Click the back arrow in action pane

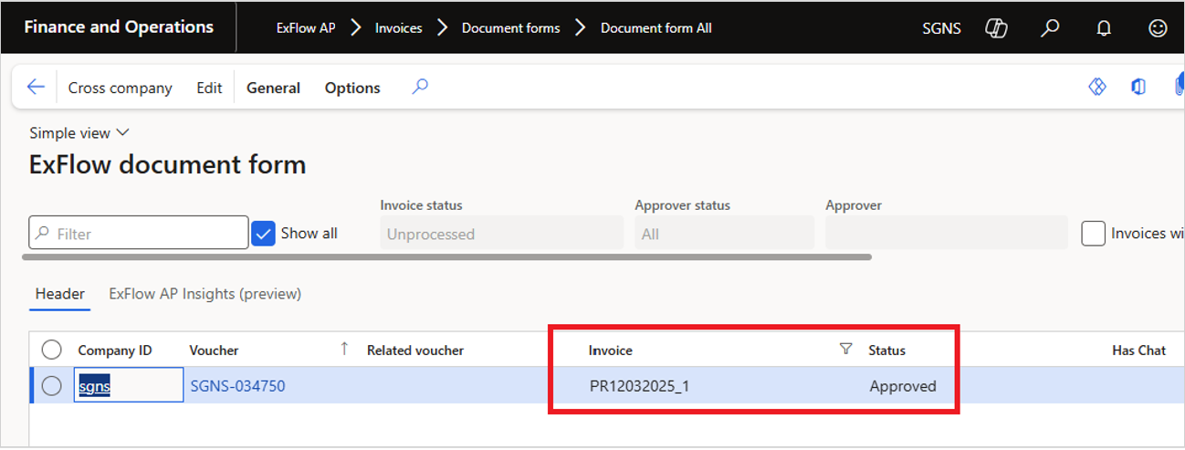coord(36,88)
